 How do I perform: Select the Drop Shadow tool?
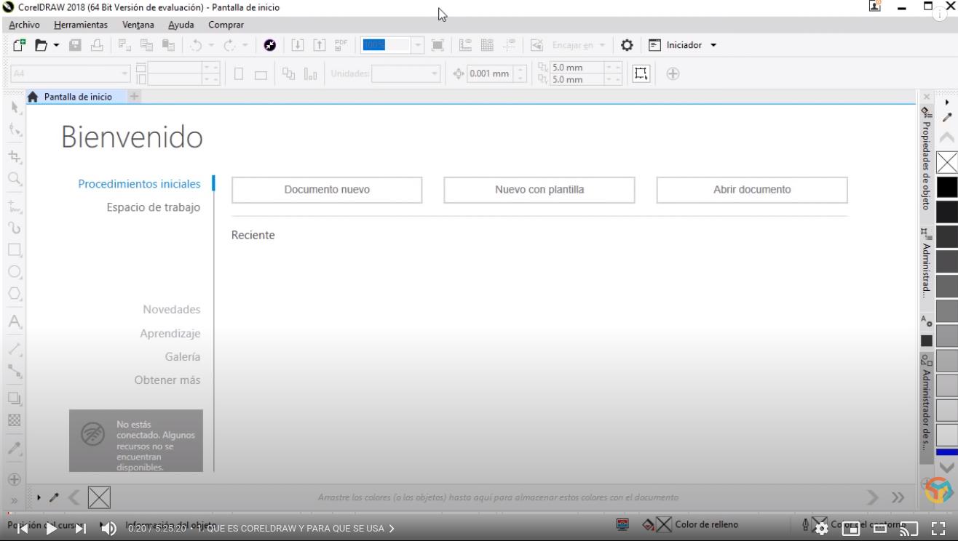coord(15,398)
